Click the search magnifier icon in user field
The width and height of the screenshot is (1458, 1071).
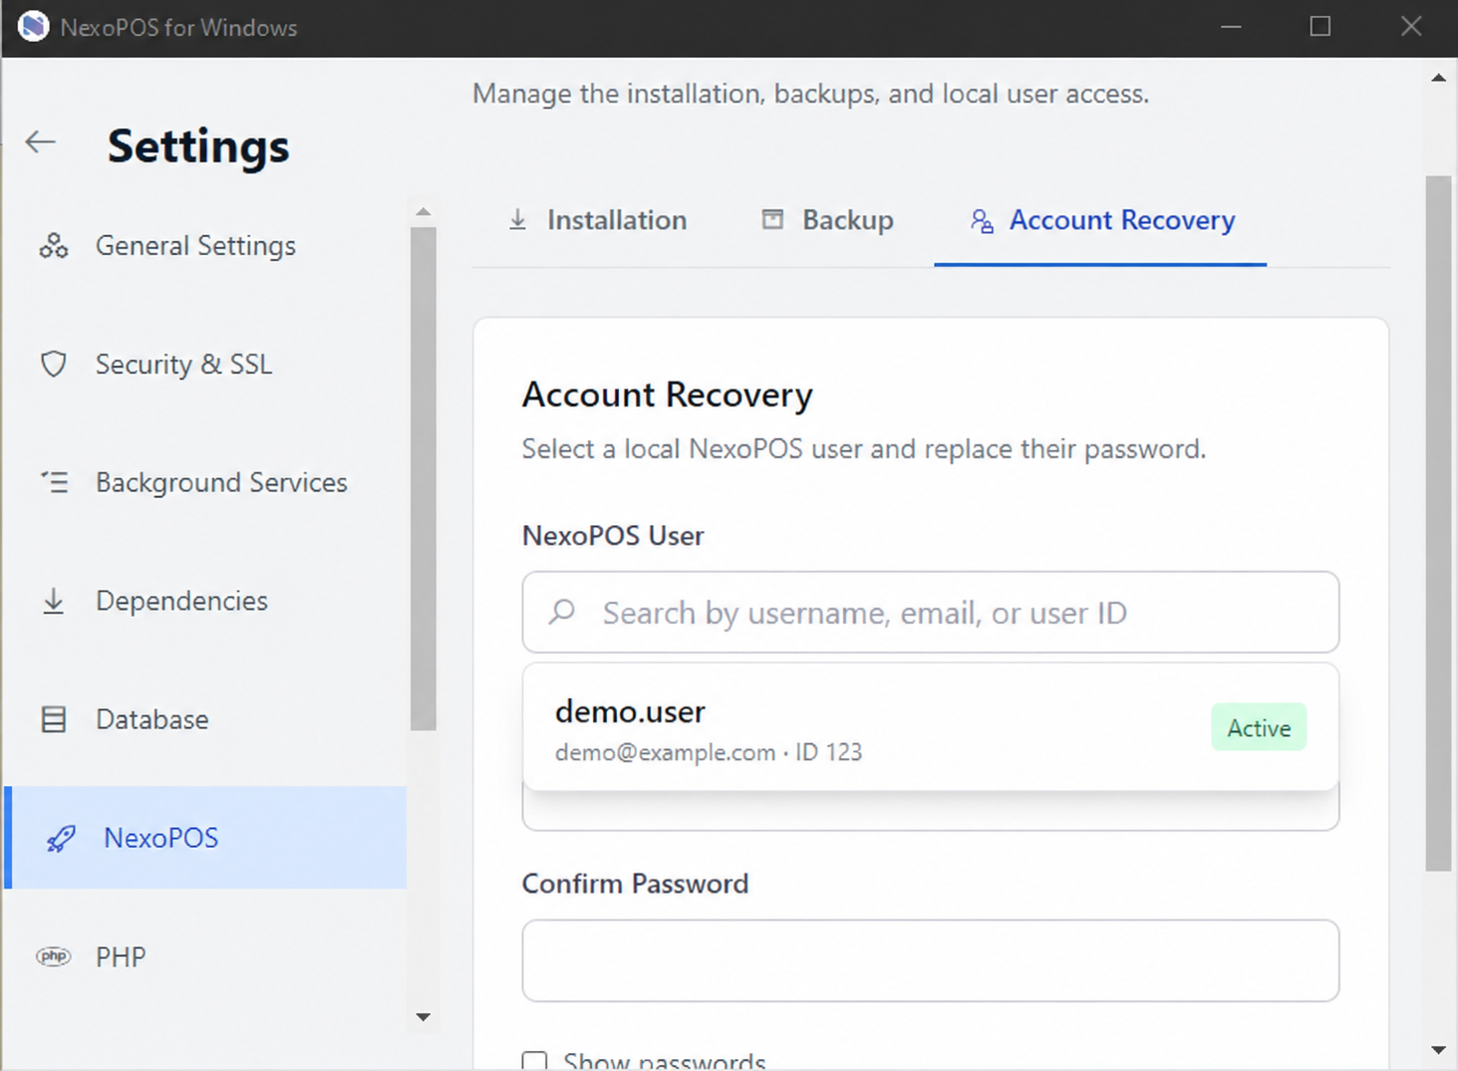click(x=562, y=611)
